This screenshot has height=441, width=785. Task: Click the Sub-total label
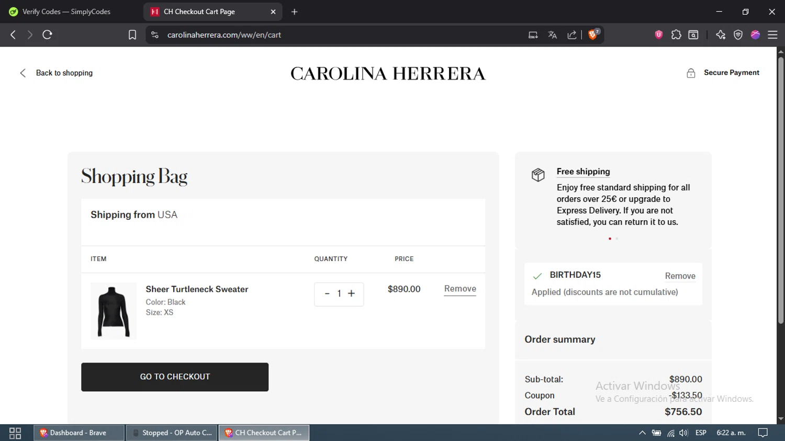[544, 379]
